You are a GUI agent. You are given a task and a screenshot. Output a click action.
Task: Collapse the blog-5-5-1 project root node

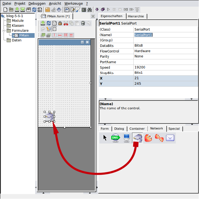[3, 16]
